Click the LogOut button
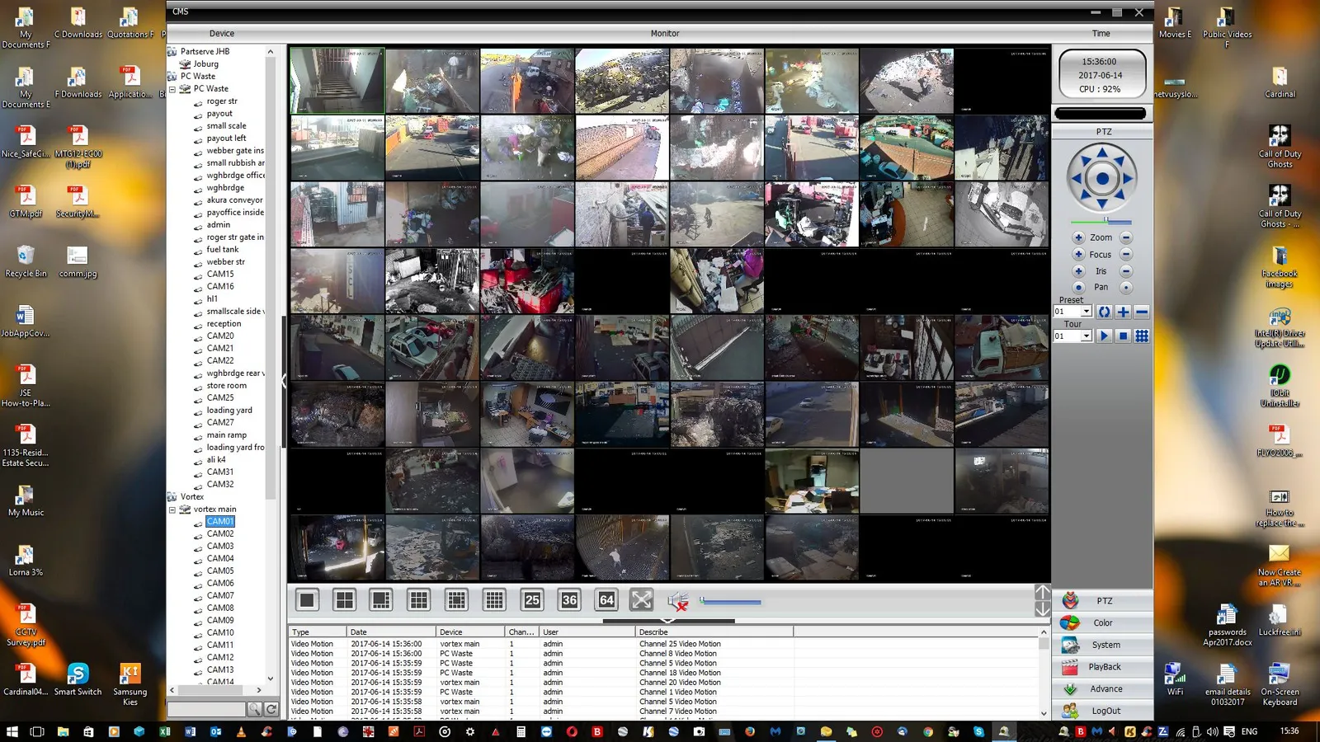Viewport: 1320px width, 742px height. click(1103, 711)
